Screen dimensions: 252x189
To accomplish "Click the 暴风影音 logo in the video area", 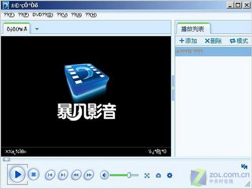I will pos(87,92).
